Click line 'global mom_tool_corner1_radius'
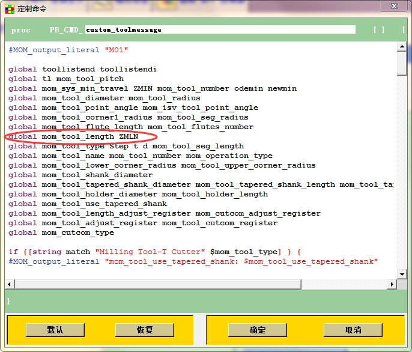This screenshot has width=412, height=352. [x=129, y=117]
